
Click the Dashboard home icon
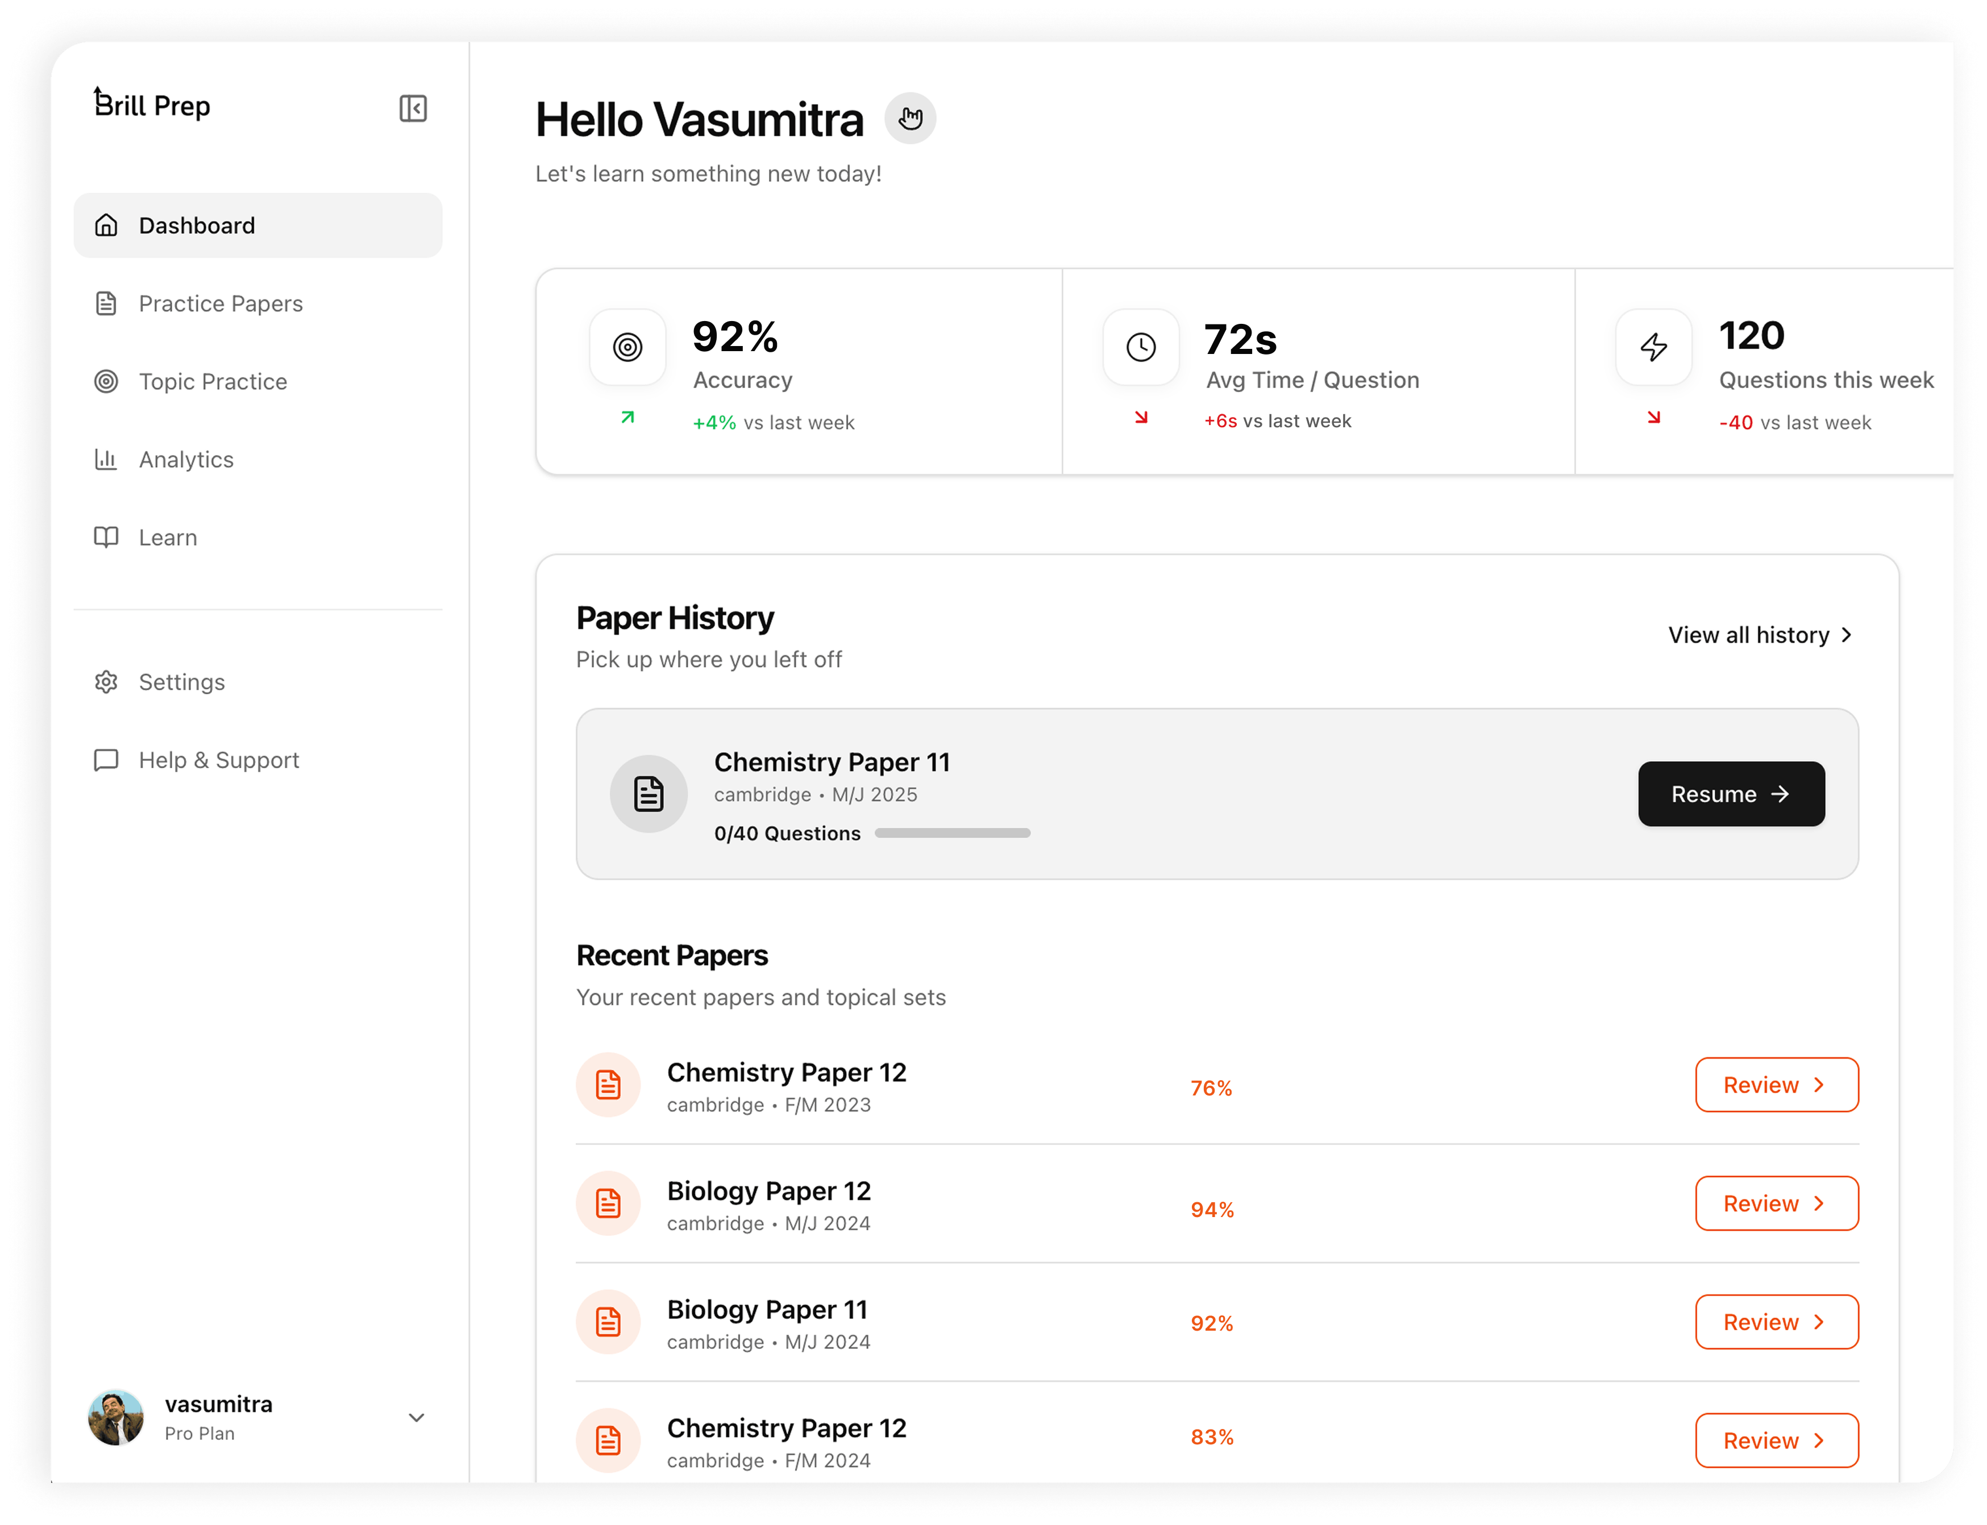click(106, 225)
